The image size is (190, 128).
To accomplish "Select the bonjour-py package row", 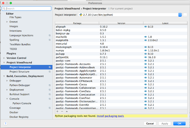I will (x=121, y=34).
